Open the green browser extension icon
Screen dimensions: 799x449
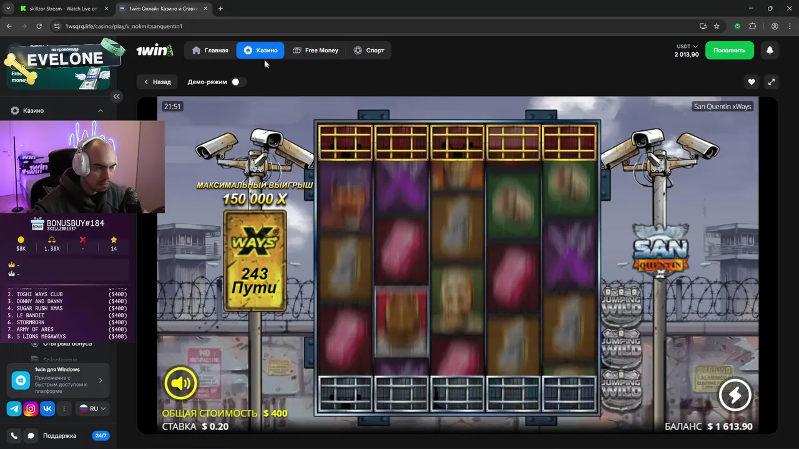click(737, 26)
